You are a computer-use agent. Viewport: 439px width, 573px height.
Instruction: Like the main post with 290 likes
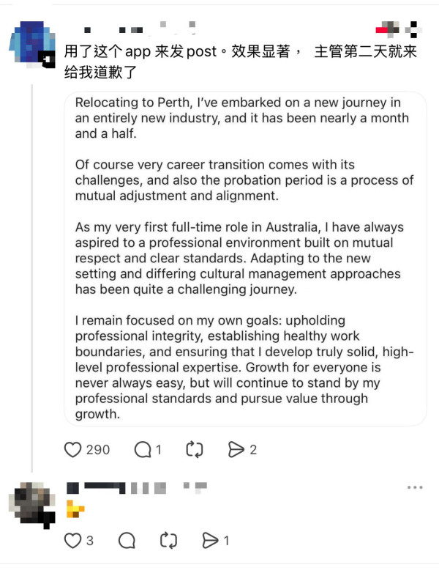(x=72, y=449)
